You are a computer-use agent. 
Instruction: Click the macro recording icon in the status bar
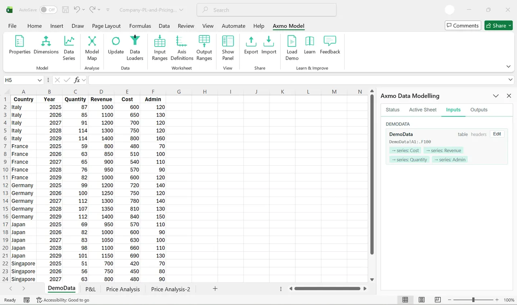[x=27, y=300]
